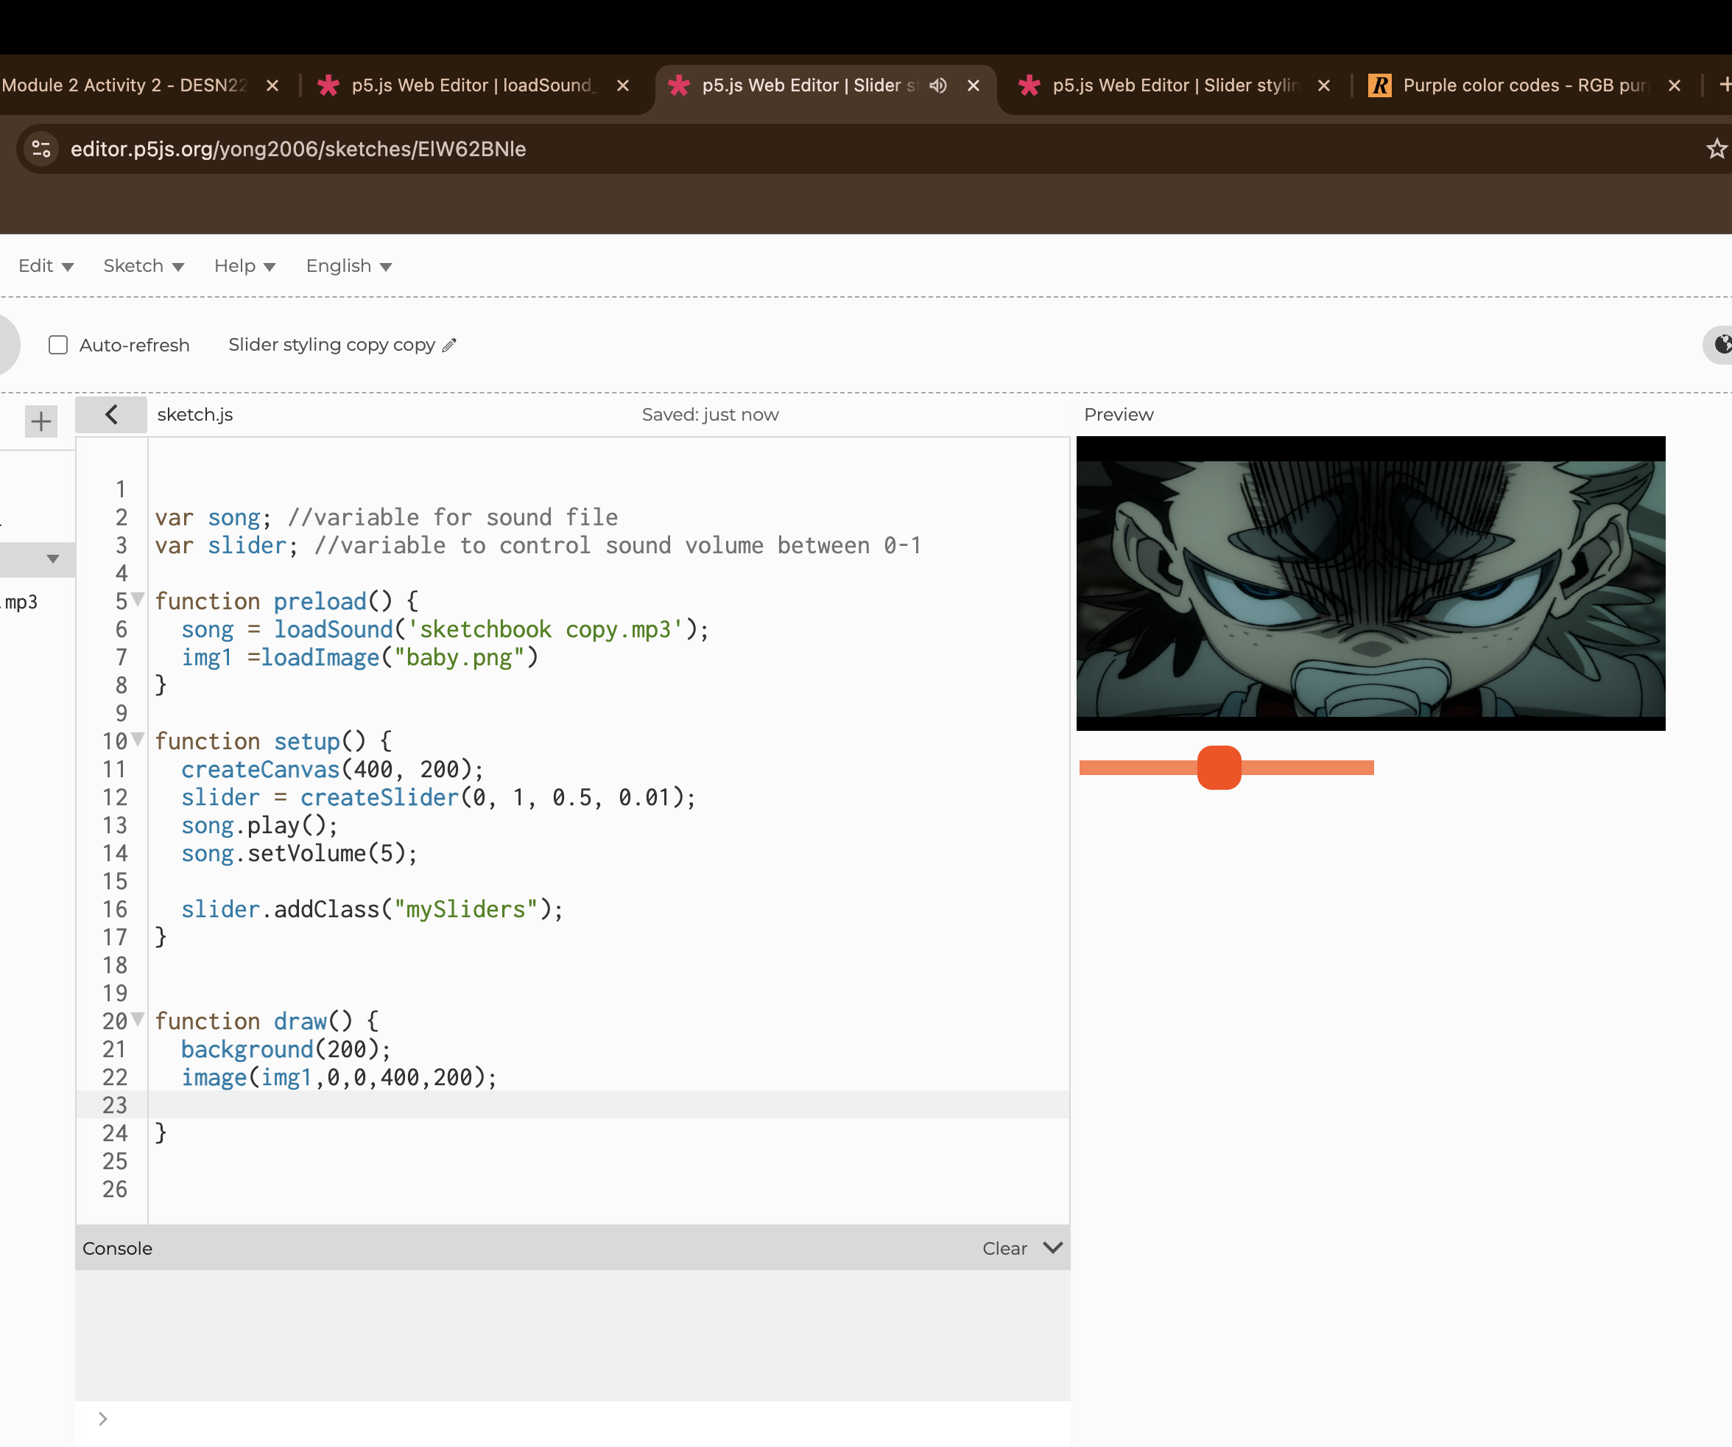
Task: Collapse the console with the chevron
Action: [x=1052, y=1247]
